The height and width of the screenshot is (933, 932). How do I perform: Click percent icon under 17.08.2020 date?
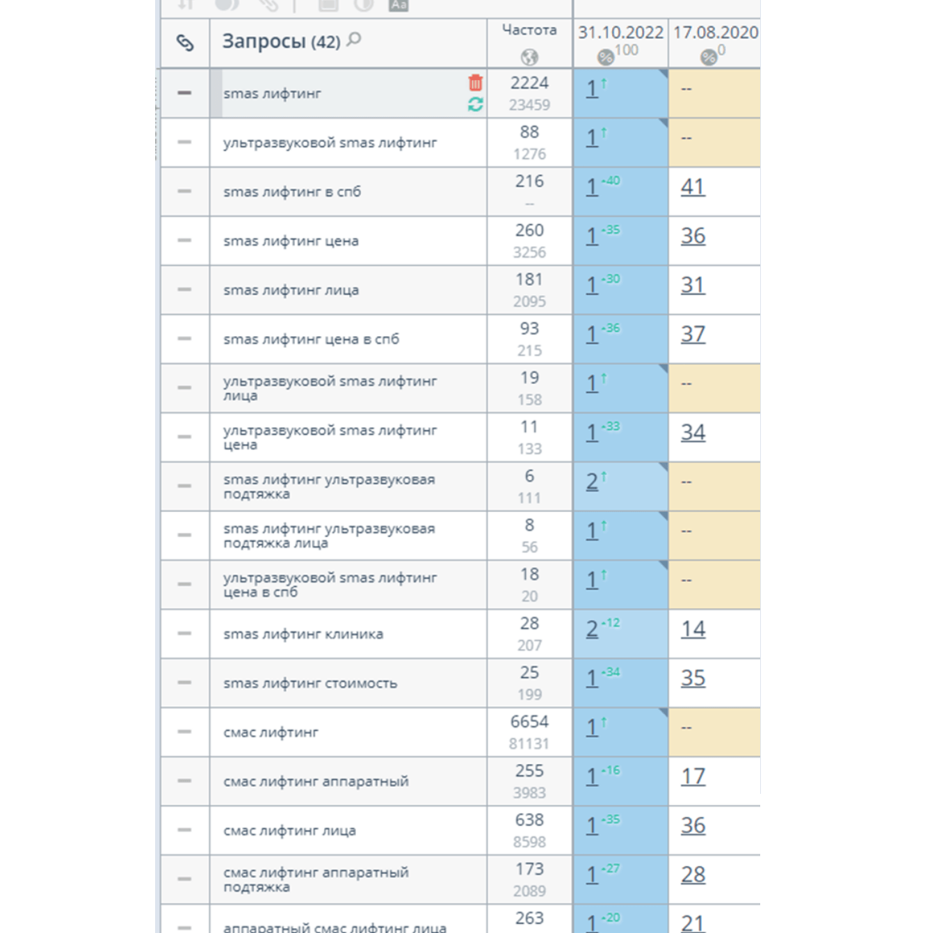pyautogui.click(x=708, y=57)
